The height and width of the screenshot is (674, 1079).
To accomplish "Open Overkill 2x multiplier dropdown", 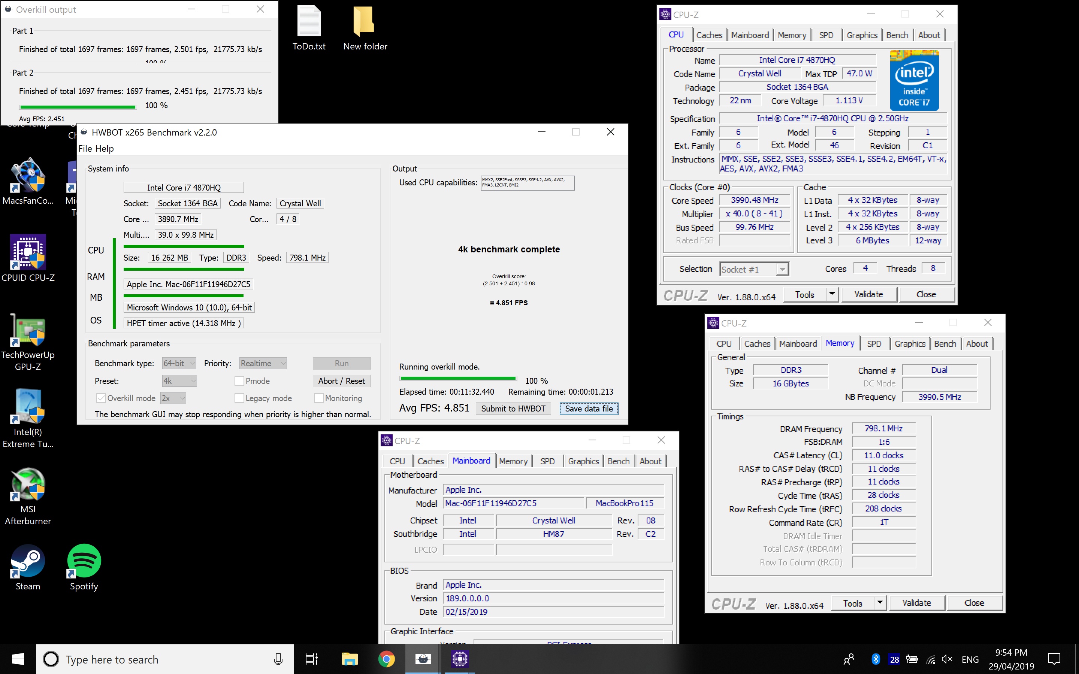I will tap(173, 398).
